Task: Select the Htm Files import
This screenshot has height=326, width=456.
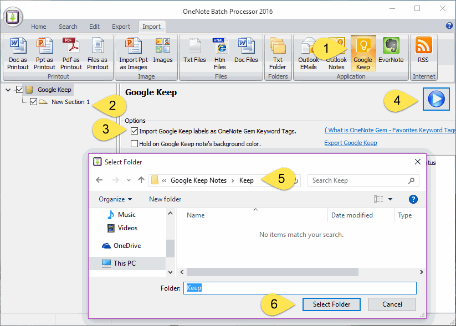Action: point(220,54)
